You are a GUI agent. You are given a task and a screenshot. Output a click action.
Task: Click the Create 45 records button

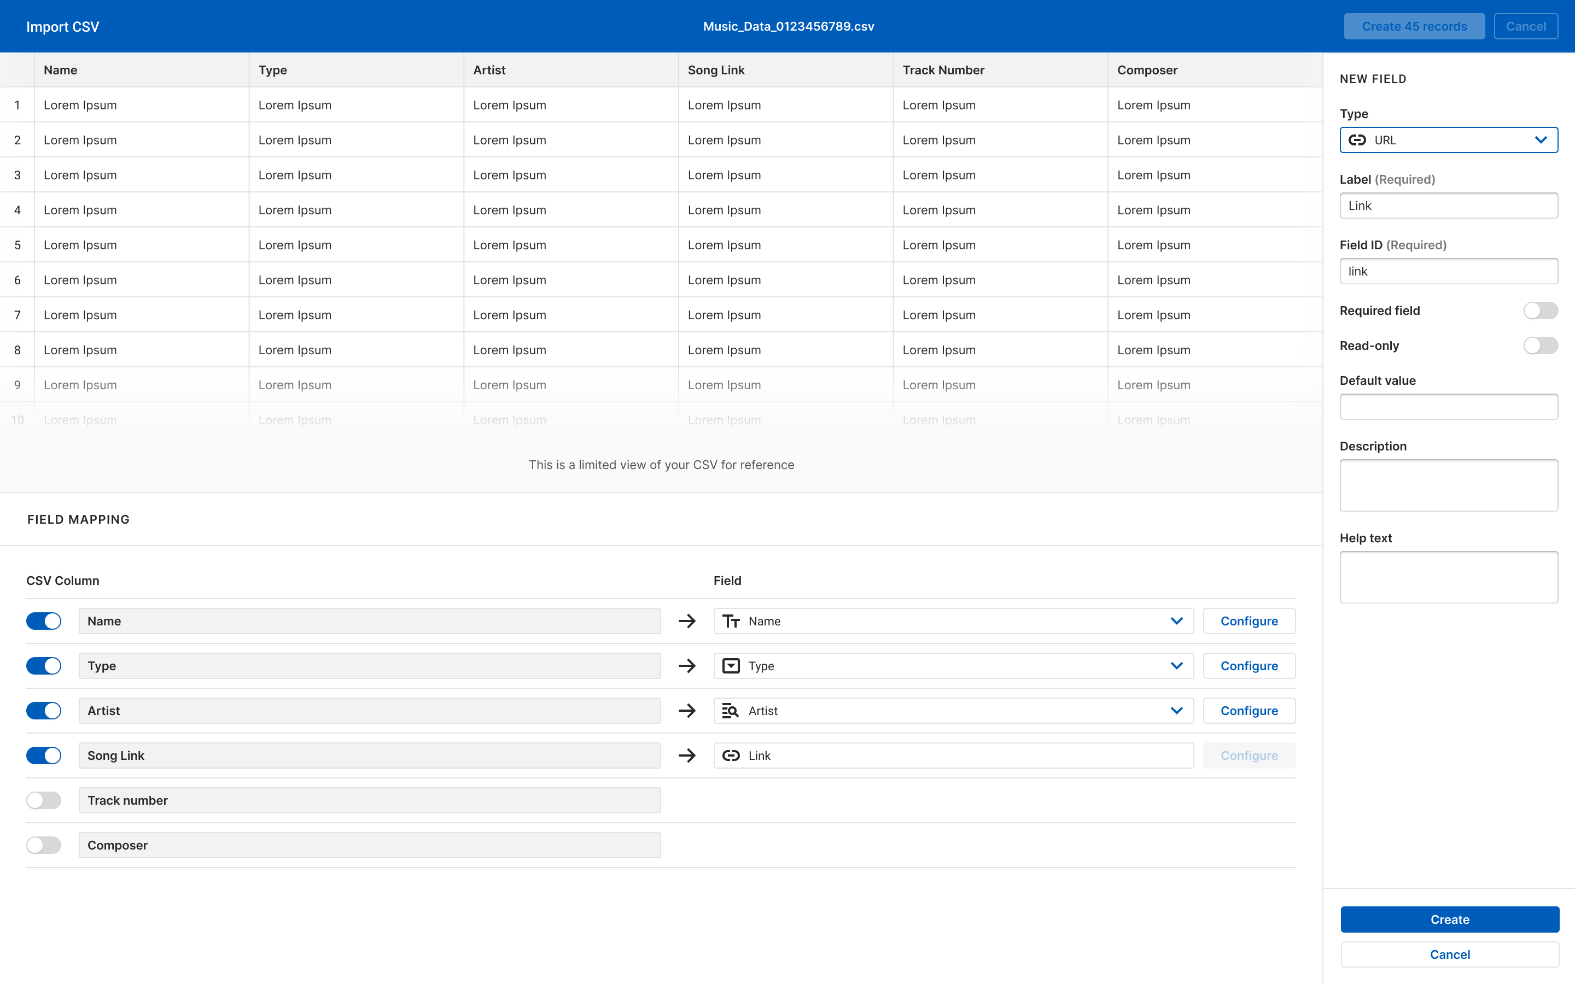click(1414, 27)
